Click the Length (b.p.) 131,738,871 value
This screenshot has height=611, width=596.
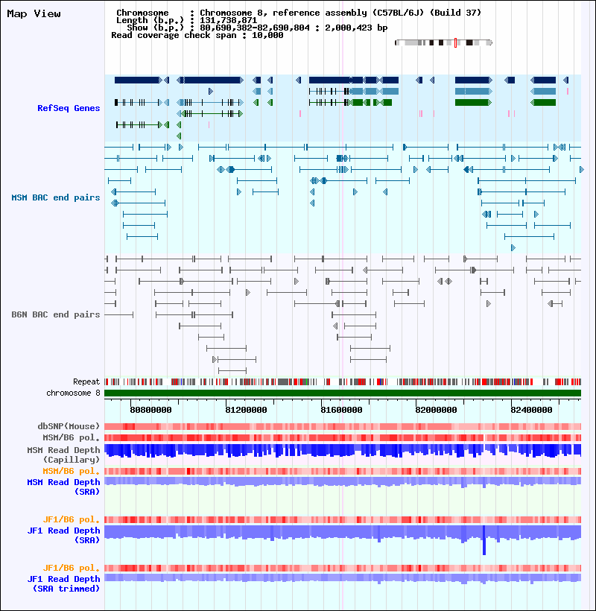pos(229,20)
